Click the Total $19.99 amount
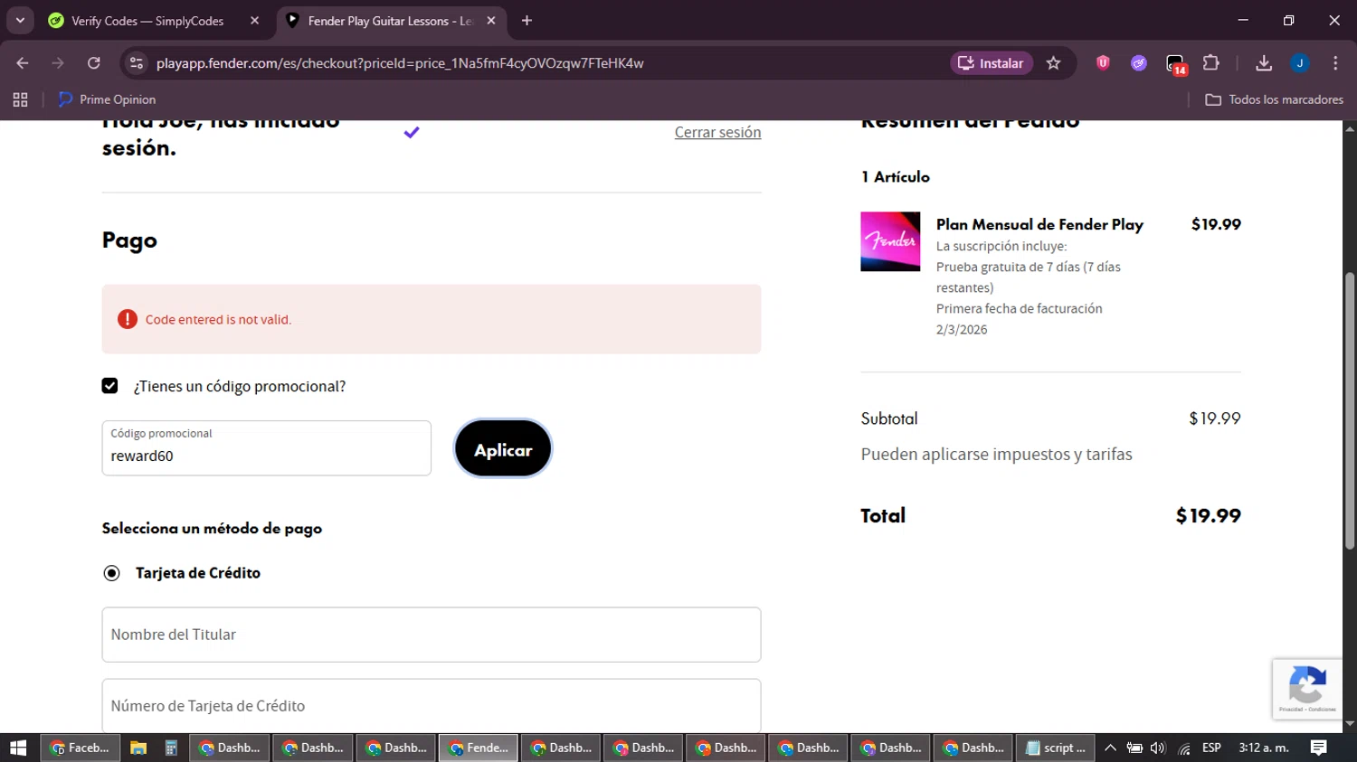The width and height of the screenshot is (1357, 762). coord(1208,515)
